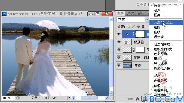
Task: Click the vertical scrollbar down arrow
Action: (111, 93)
